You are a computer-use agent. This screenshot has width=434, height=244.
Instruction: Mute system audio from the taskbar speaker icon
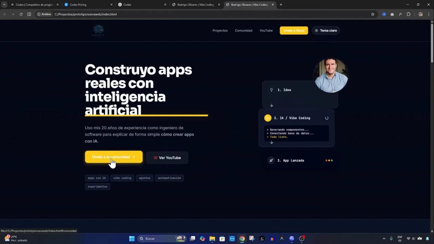pos(413,239)
